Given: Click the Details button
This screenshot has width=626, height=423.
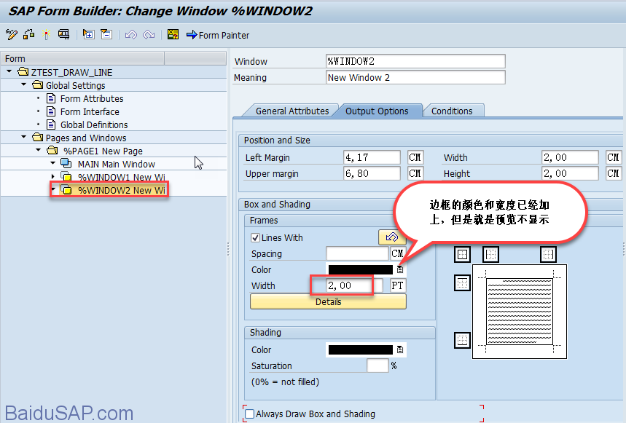Looking at the screenshot, I should (x=328, y=301).
